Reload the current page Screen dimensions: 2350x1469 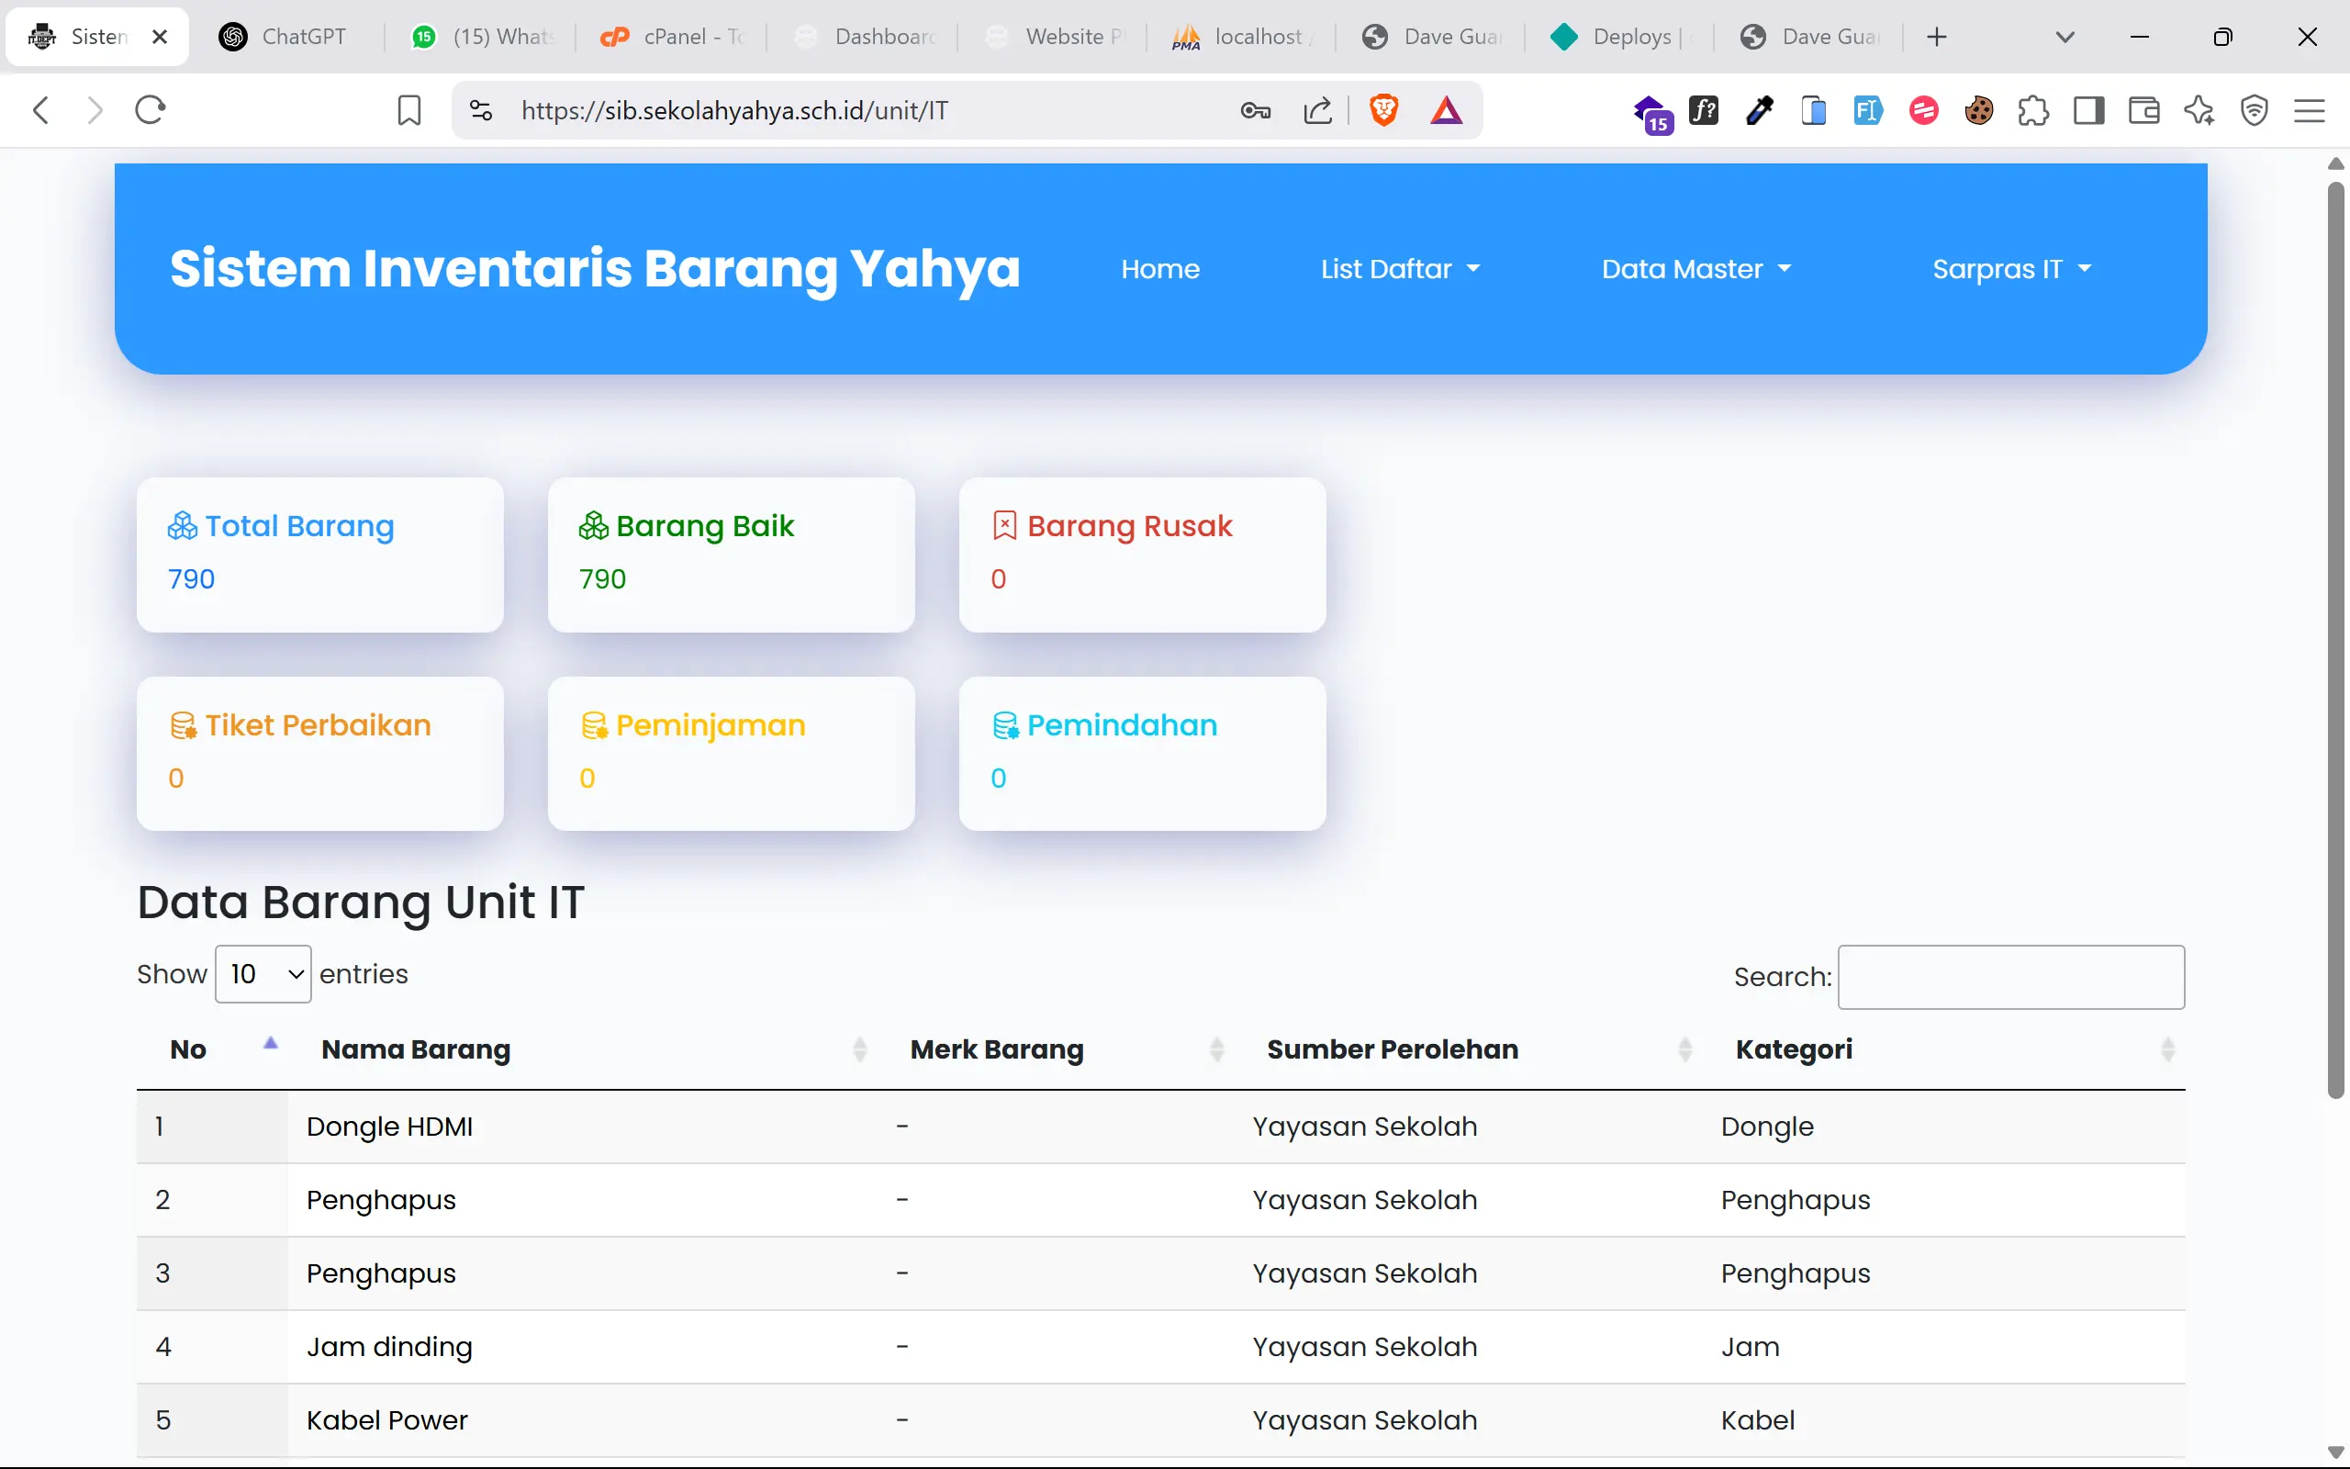[151, 110]
